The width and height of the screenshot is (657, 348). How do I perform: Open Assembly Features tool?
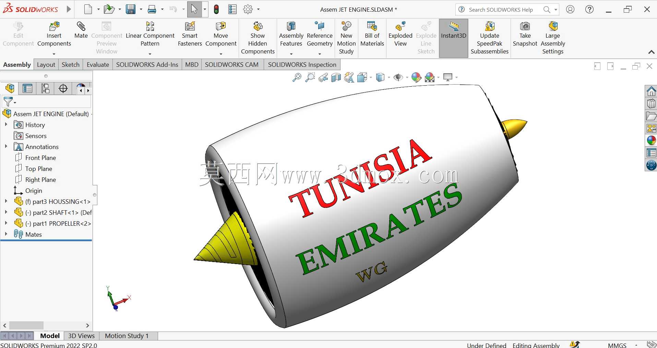pos(291,34)
